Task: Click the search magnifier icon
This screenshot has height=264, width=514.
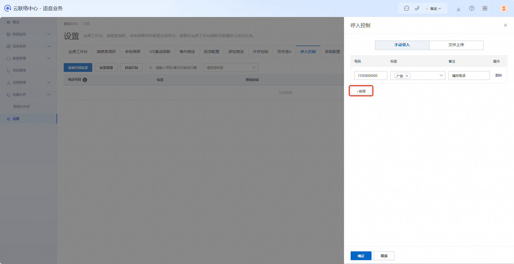Action: coord(151,68)
